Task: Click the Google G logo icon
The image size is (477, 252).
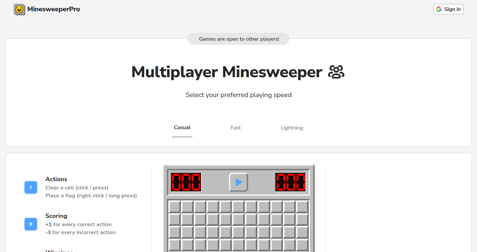Action: coord(439,9)
